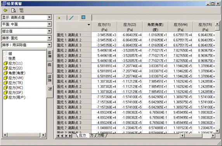Select row header 面元 6: 高斯点 3
Image resolution: width=222 pixels, height=146 pixels.
click(74, 122)
